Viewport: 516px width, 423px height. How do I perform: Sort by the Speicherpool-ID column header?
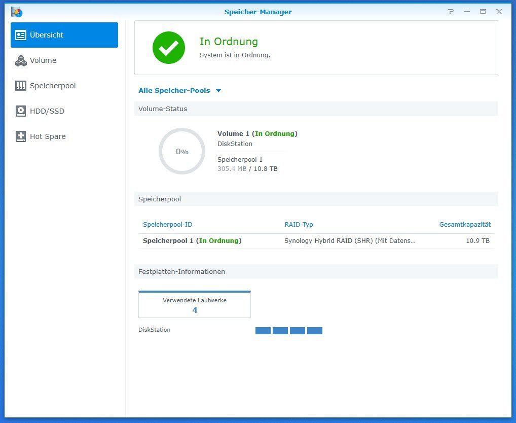tap(167, 225)
